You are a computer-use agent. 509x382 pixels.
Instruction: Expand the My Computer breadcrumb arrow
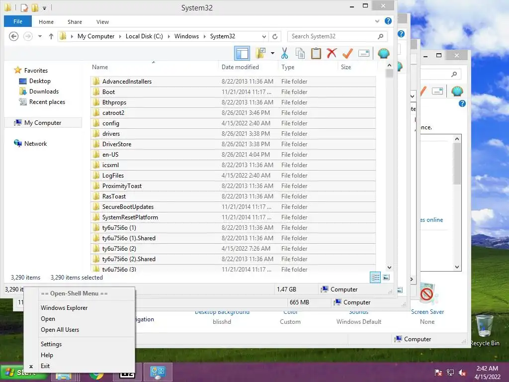(120, 36)
